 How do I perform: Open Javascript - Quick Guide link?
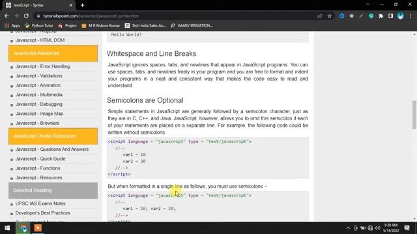click(x=40, y=159)
